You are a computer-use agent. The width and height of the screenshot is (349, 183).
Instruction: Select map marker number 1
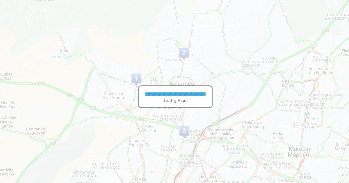coord(136,79)
